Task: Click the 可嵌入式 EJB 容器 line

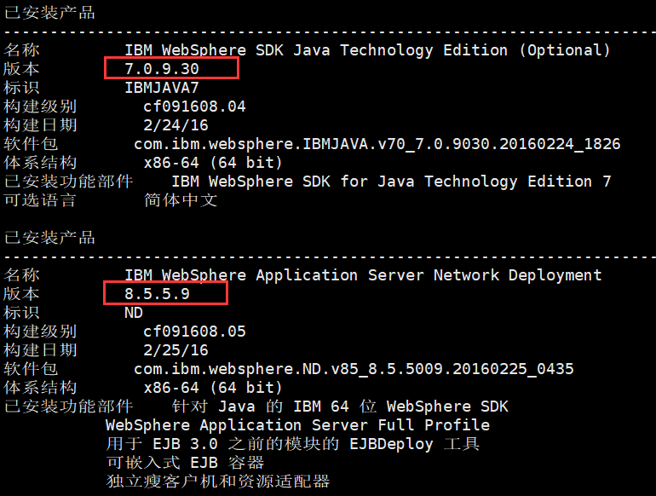Action: pyautogui.click(x=185, y=463)
